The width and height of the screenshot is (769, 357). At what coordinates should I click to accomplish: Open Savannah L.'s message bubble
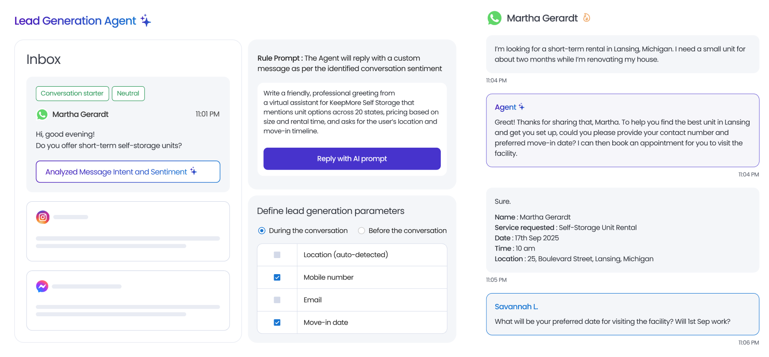622,314
